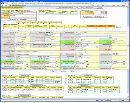Click the order header update button
The height and width of the screenshot is (103, 130).
click(x=14, y=19)
